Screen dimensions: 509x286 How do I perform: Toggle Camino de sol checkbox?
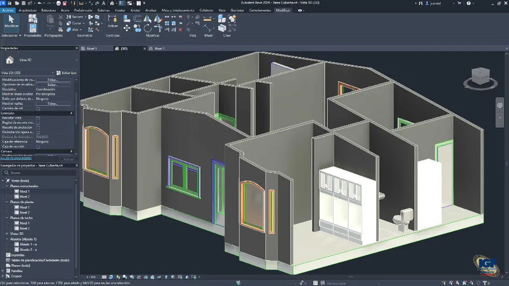pos(38,109)
